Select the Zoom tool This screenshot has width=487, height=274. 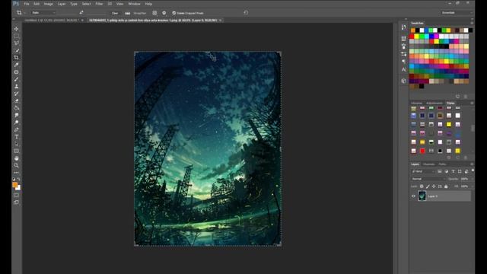(17, 166)
